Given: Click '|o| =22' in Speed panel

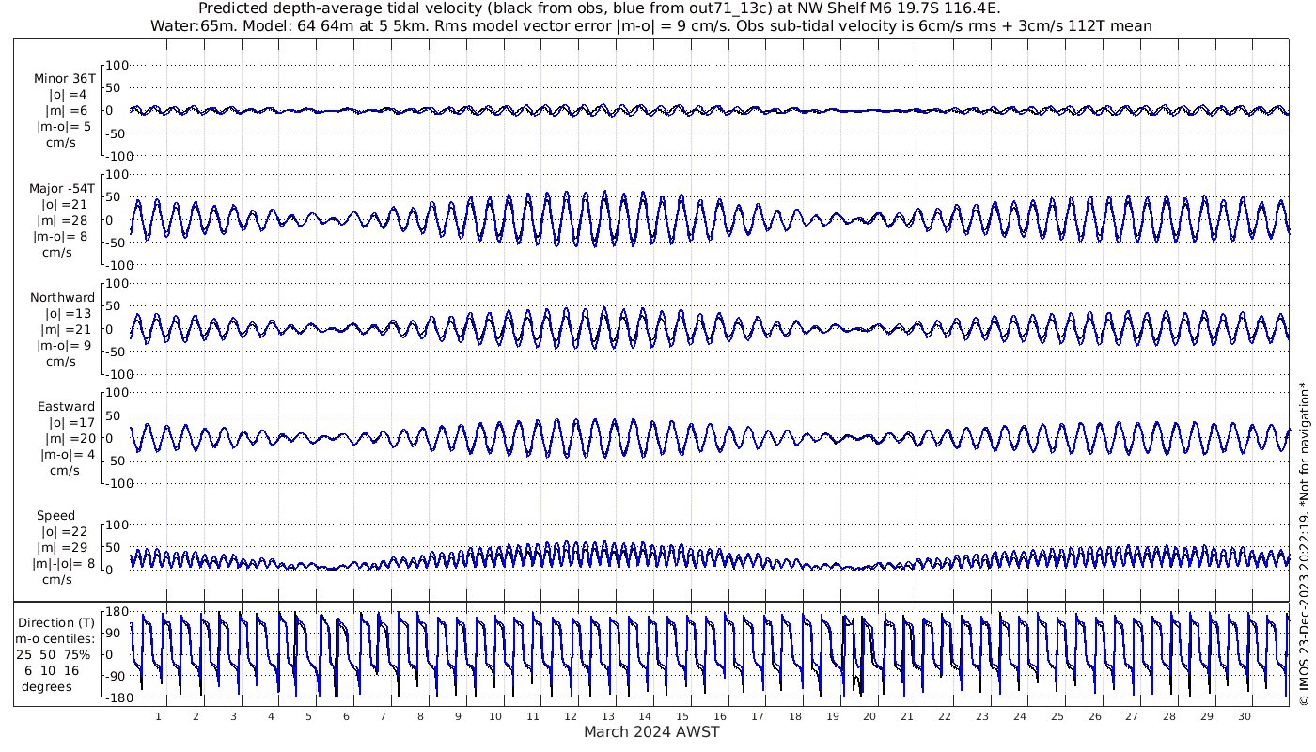Looking at the screenshot, I should coord(65,532).
